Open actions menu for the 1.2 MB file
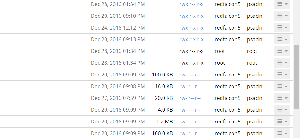 282,122
